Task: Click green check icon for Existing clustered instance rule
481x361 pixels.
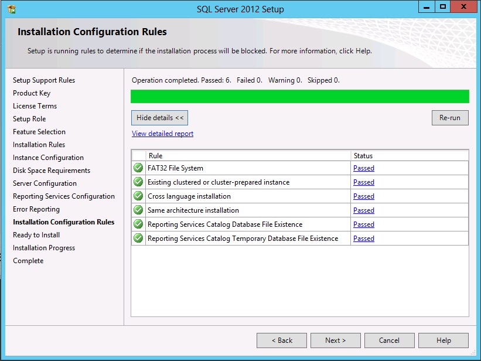Action: (x=138, y=182)
